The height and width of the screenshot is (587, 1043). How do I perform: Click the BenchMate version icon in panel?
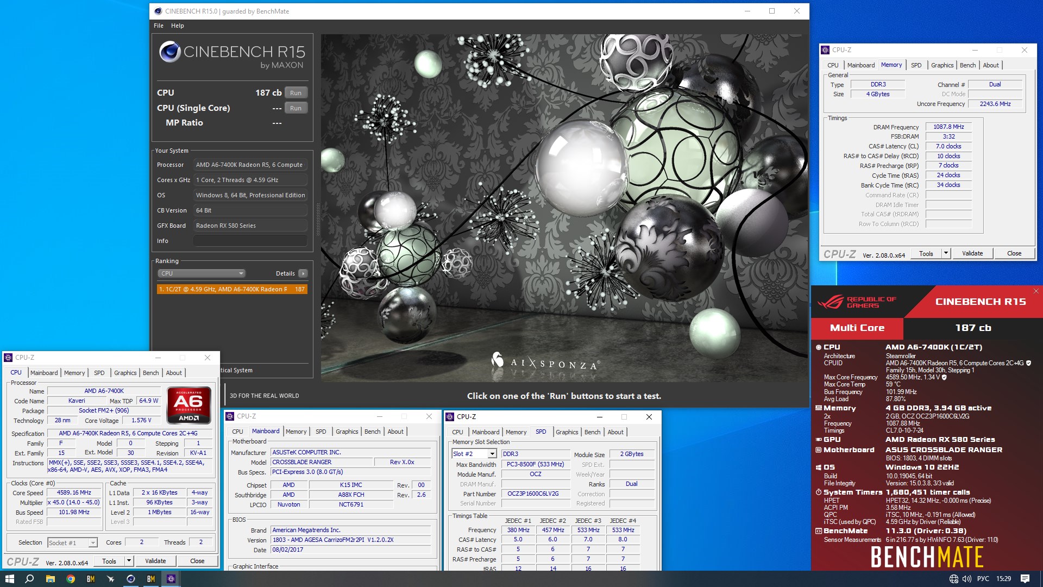tap(819, 531)
